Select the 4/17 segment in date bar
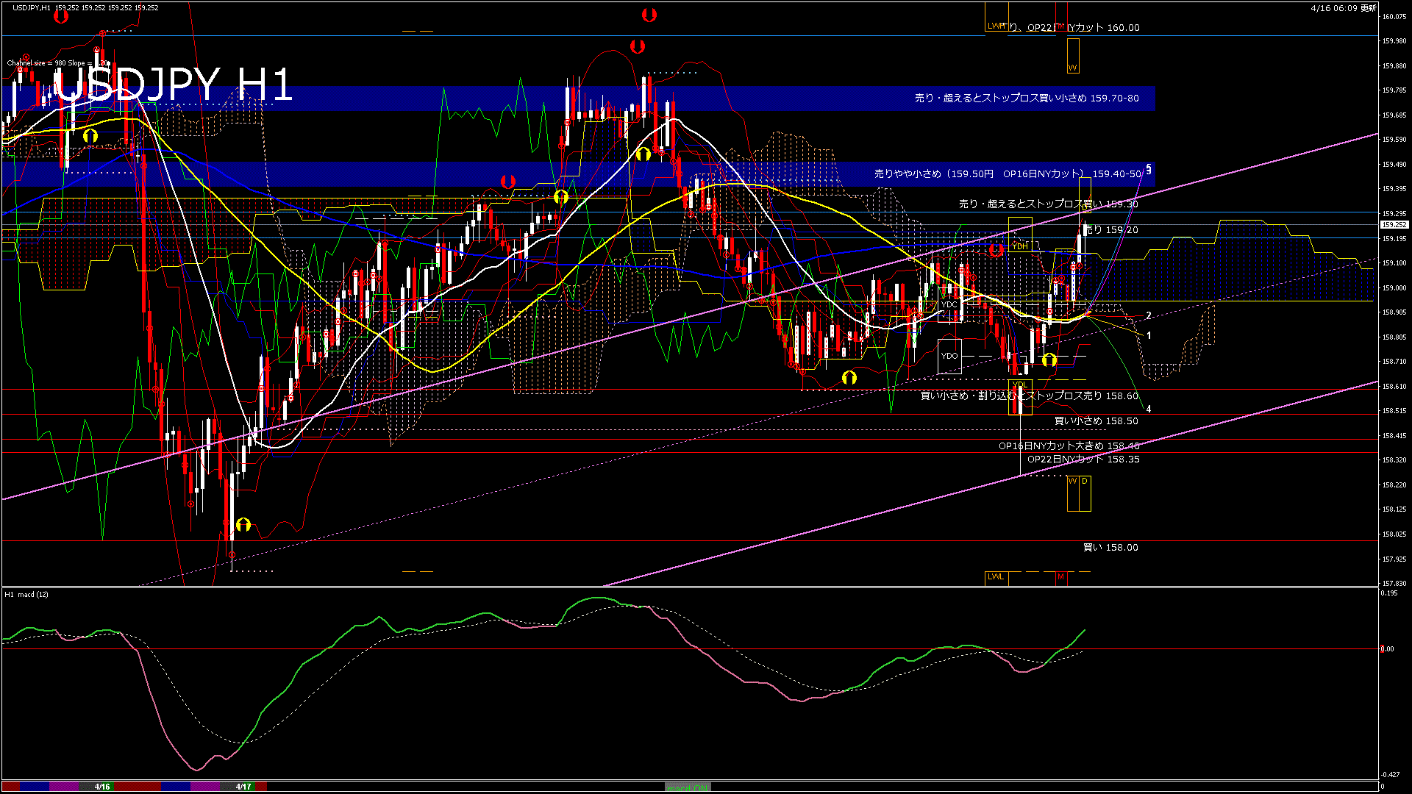Screen dimensions: 1412x794 pos(243,787)
